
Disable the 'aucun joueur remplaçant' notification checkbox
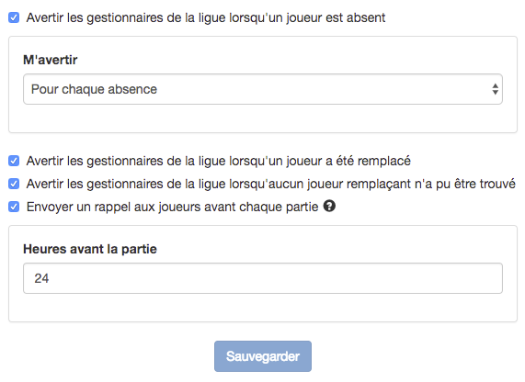pyautogui.click(x=14, y=184)
